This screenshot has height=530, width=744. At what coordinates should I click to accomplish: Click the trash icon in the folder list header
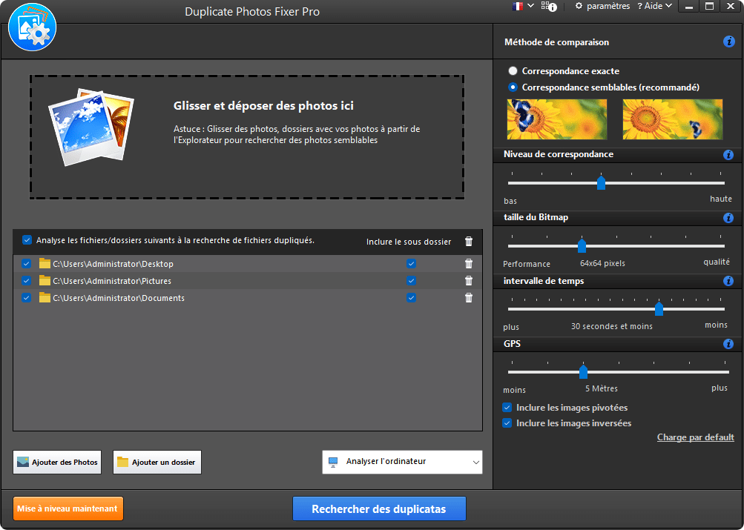pyautogui.click(x=468, y=241)
